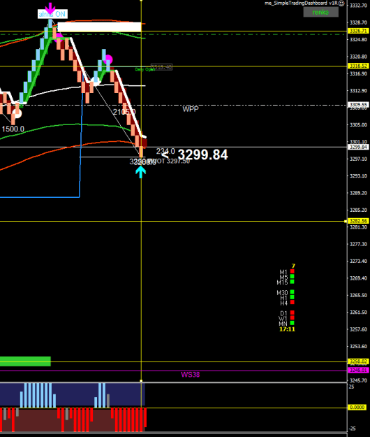Click the 0.0000 indicator level tag

click(x=357, y=408)
